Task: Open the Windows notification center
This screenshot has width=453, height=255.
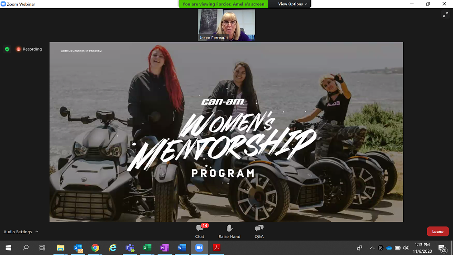Action: pyautogui.click(x=442, y=248)
